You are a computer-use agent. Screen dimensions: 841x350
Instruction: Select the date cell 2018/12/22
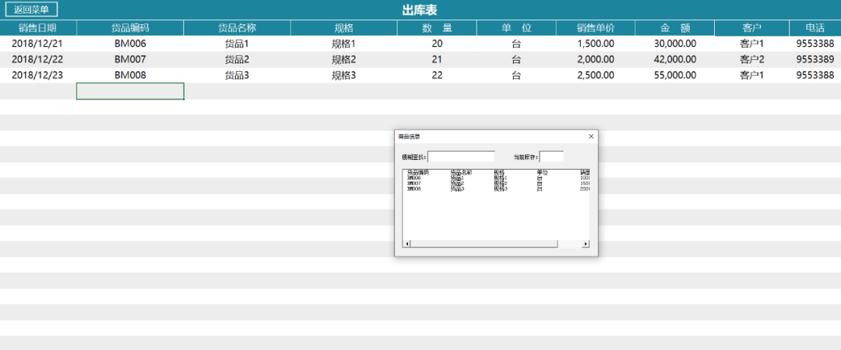pyautogui.click(x=37, y=59)
